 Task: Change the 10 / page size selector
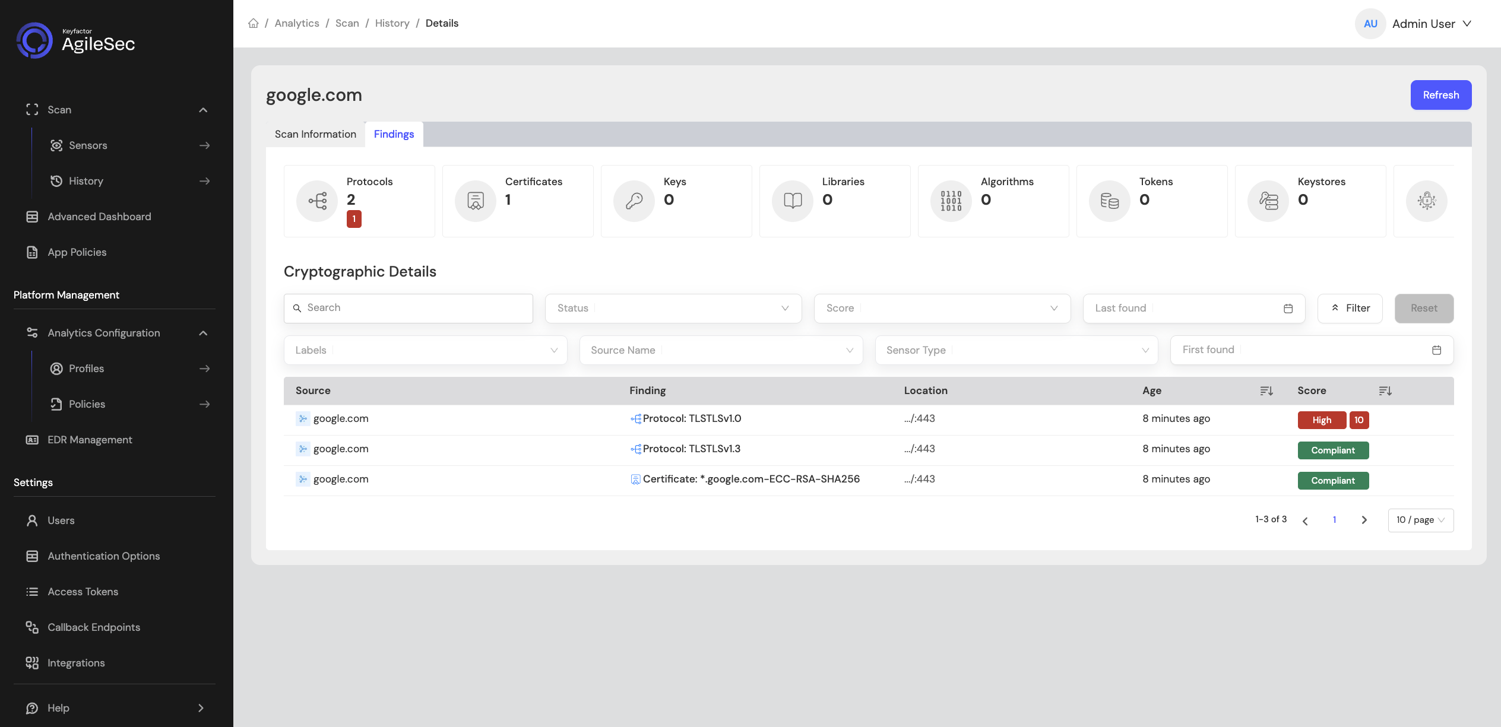tap(1420, 520)
